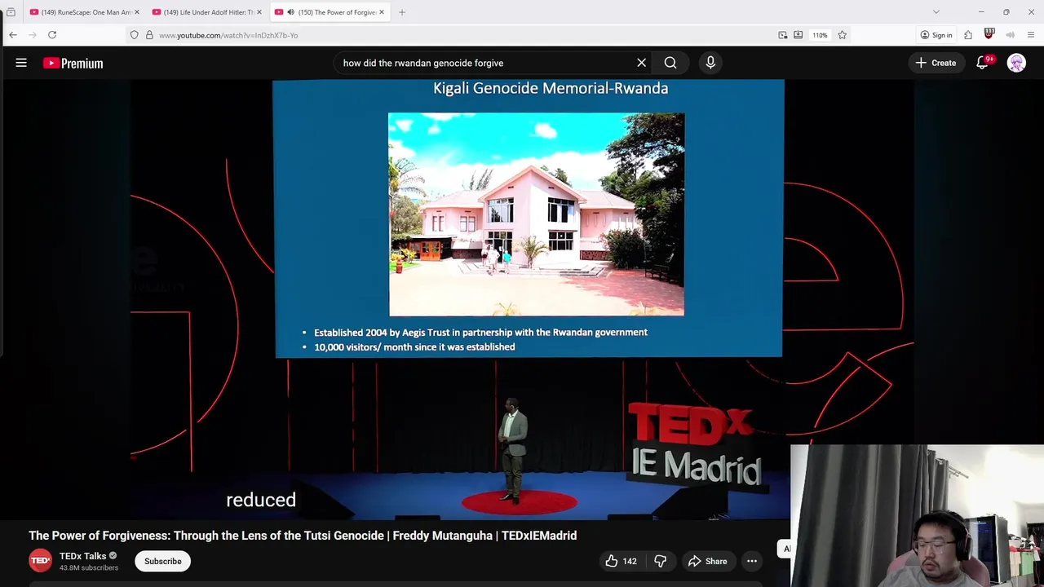The height and width of the screenshot is (587, 1044).
Task: Open the browser extensions puzzle icon
Action: [x=968, y=35]
